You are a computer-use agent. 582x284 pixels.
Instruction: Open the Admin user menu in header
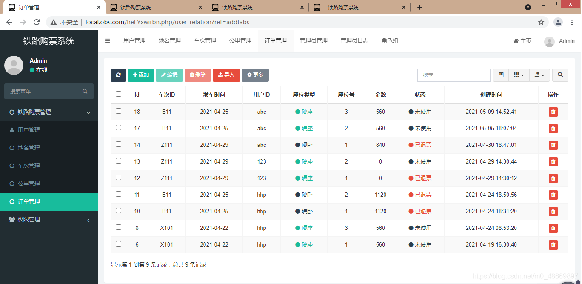point(559,41)
